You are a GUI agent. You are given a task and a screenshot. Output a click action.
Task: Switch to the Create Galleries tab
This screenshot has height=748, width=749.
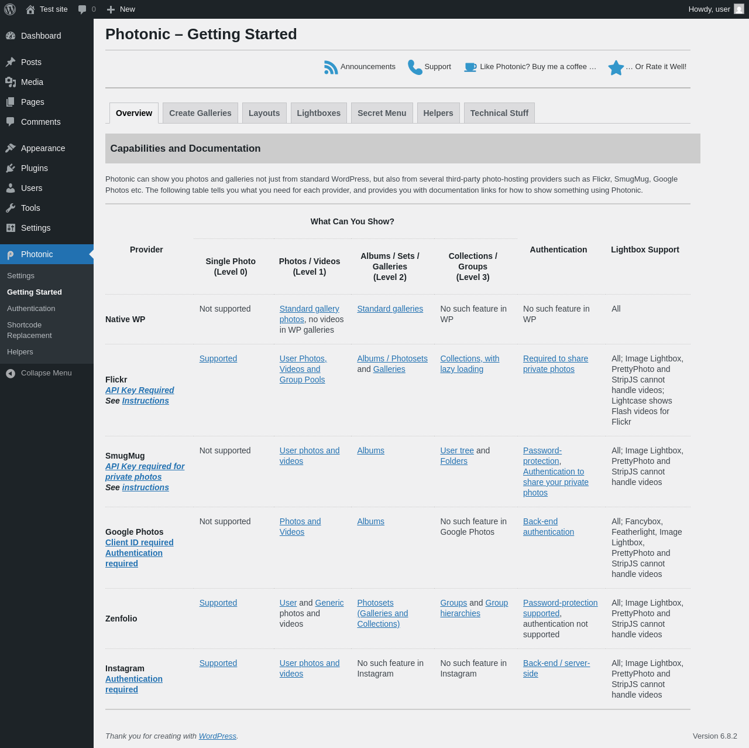coord(200,113)
